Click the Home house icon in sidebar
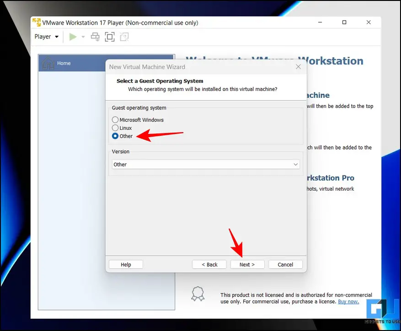This screenshot has width=401, height=331. pyautogui.click(x=48, y=63)
